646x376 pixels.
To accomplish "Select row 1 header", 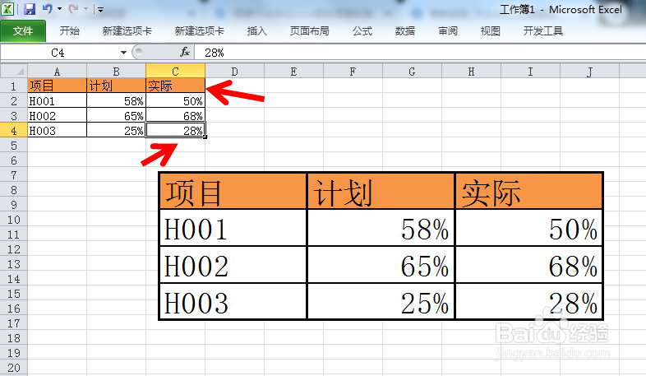I will pos(14,86).
